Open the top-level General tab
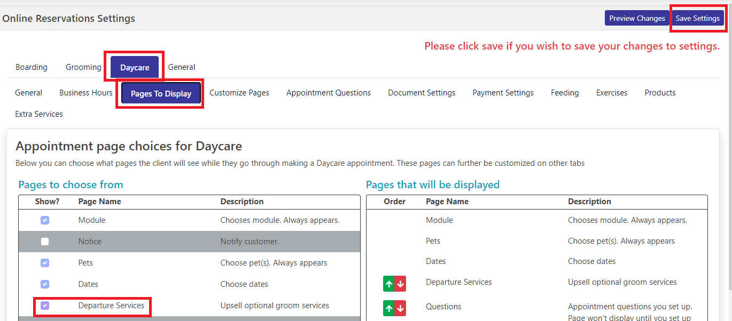 tap(182, 67)
